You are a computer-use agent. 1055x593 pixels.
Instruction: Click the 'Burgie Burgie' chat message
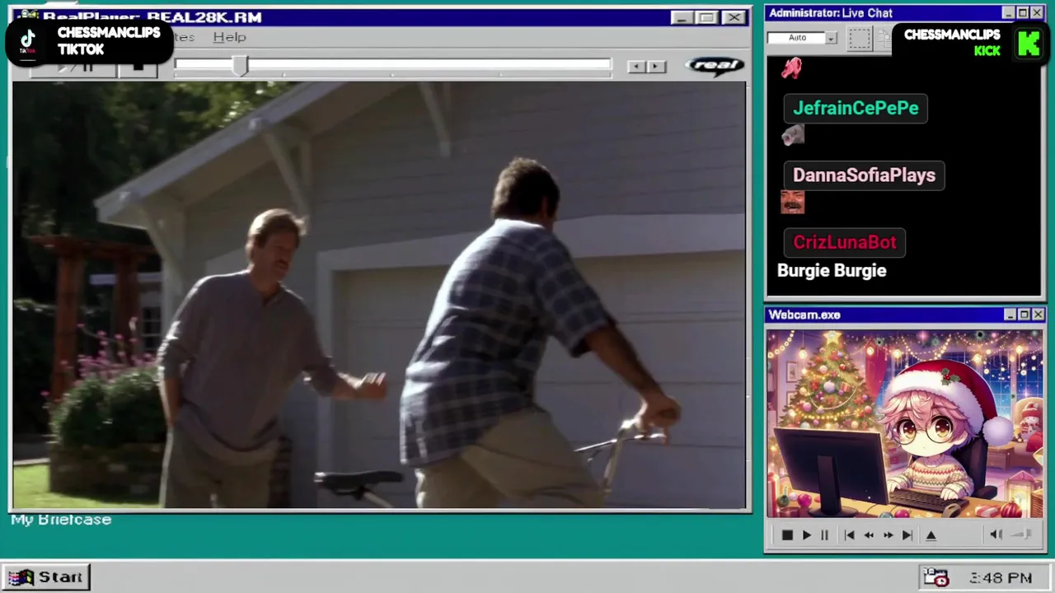[832, 271]
